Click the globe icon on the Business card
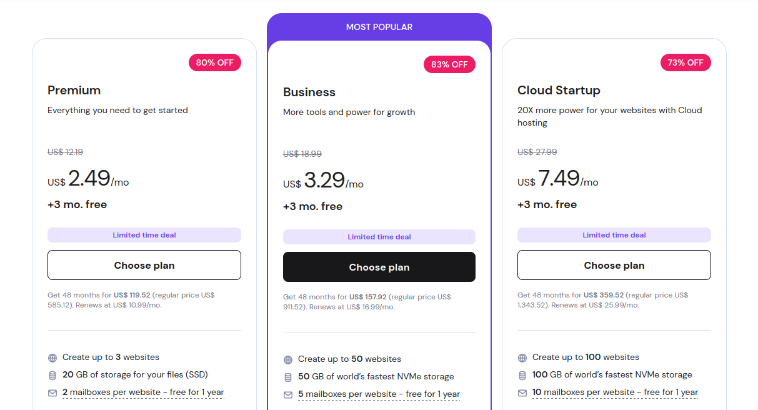The width and height of the screenshot is (758, 410). pyautogui.click(x=287, y=359)
